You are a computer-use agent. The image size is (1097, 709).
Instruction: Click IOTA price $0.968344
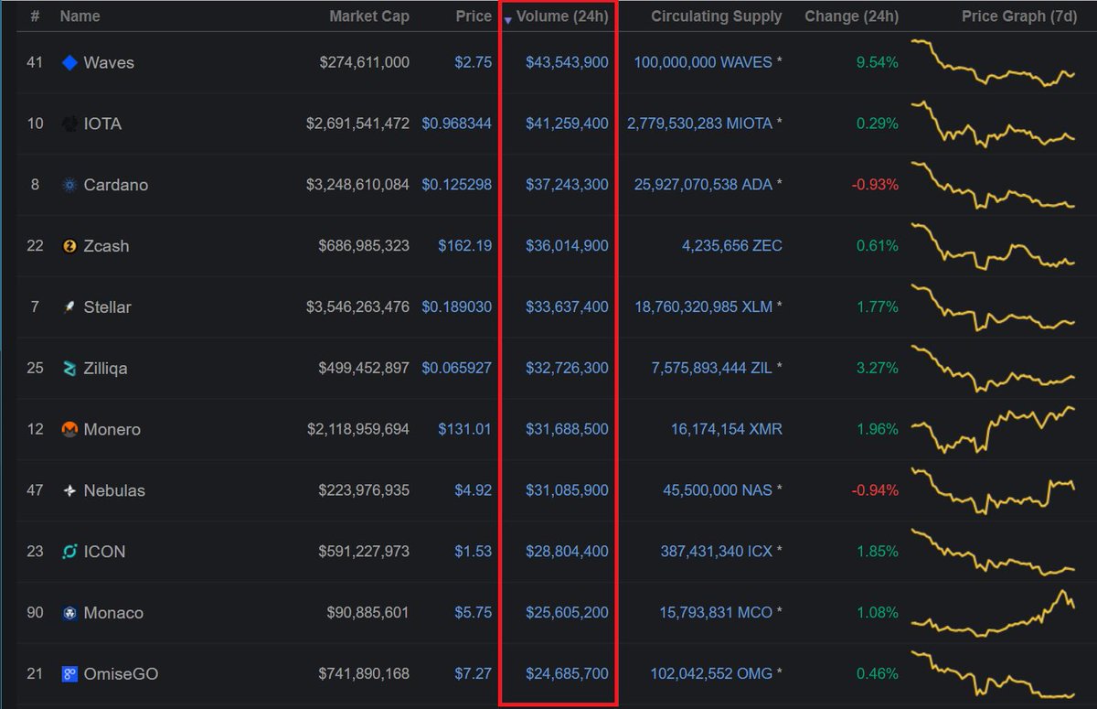coord(457,124)
